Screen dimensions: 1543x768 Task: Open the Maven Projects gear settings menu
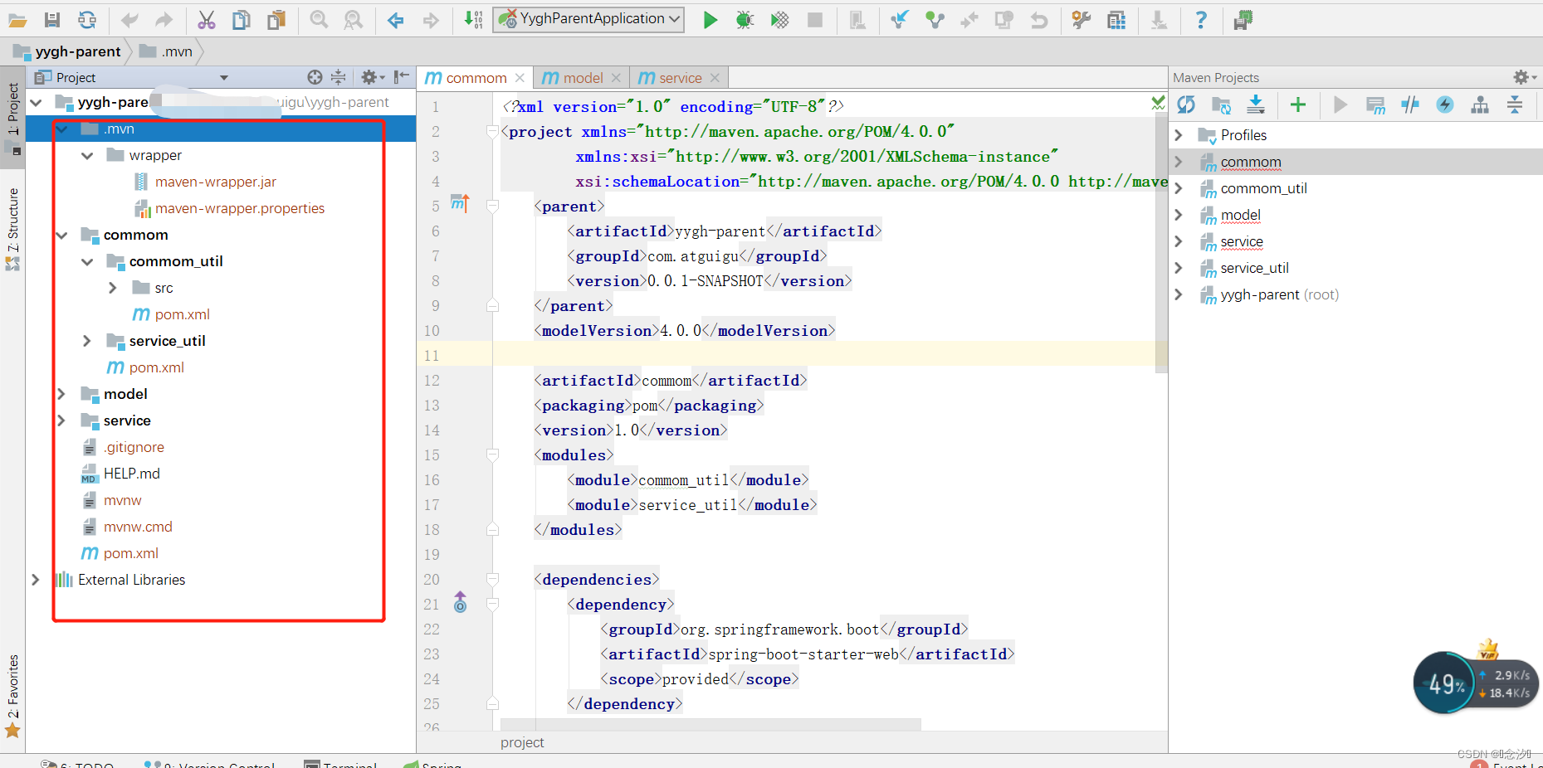(x=1525, y=77)
